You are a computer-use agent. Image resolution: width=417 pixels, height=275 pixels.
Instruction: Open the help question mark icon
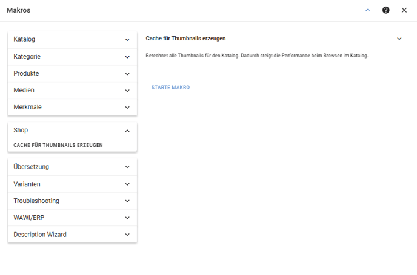point(385,10)
